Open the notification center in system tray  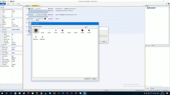coord(167,93)
